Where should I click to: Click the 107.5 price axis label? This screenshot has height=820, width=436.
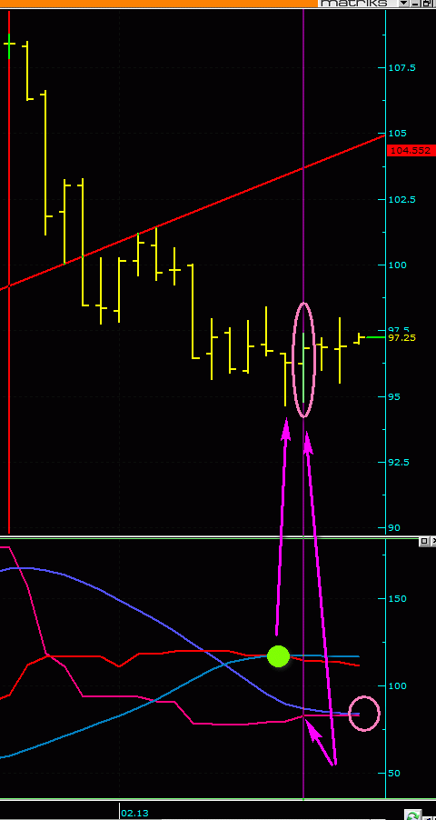click(x=402, y=67)
